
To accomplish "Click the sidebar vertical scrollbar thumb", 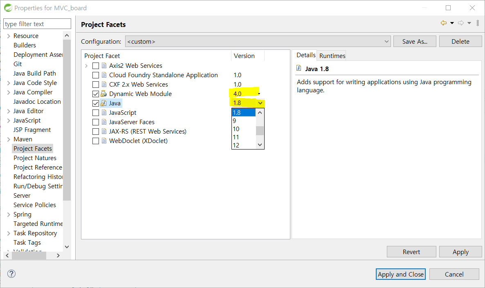I will point(67,120).
